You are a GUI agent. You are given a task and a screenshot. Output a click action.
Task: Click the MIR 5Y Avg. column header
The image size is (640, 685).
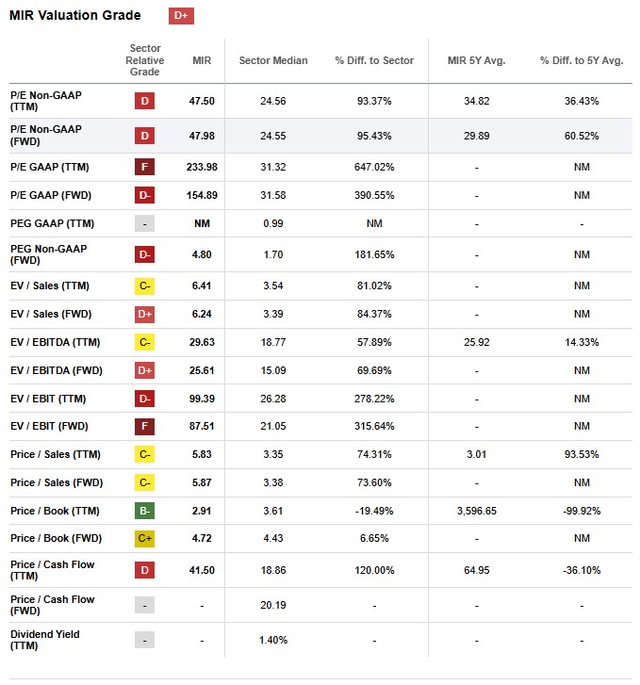476,61
